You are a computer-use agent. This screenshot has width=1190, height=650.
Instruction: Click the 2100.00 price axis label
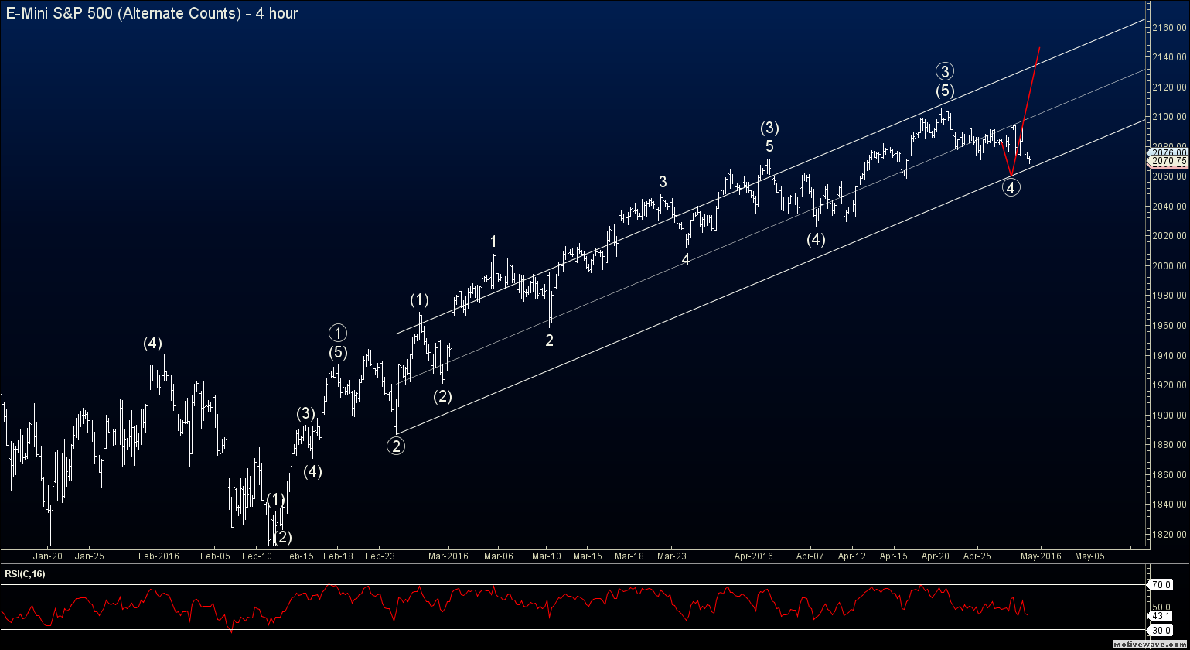pyautogui.click(x=1168, y=117)
